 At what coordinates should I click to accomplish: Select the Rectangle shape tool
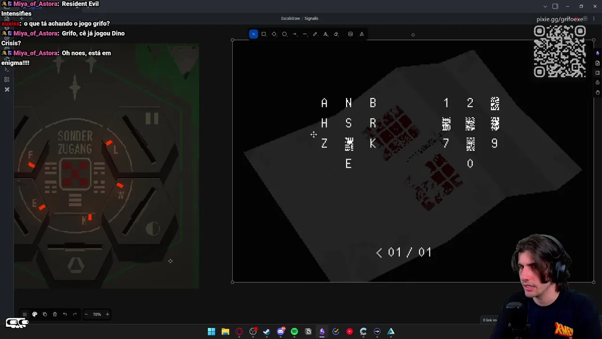tap(264, 34)
